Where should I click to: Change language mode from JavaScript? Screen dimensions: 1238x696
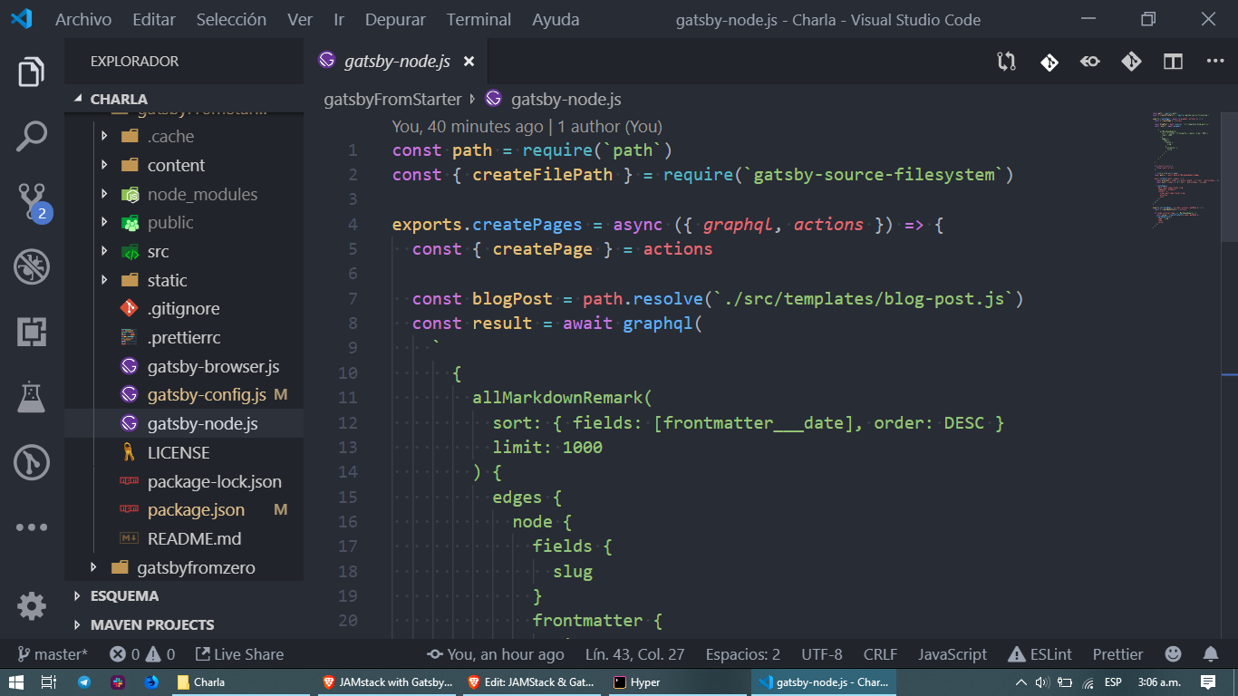click(x=953, y=654)
